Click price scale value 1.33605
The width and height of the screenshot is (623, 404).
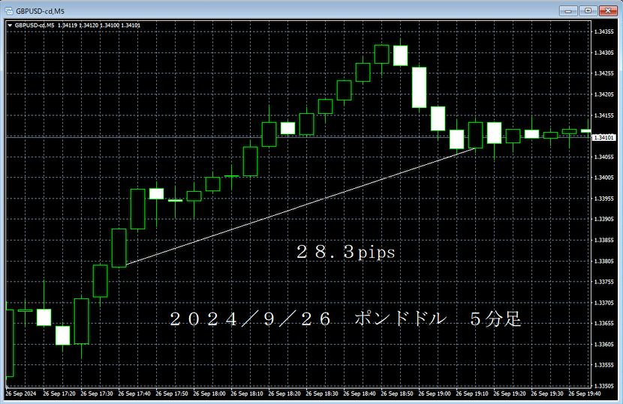click(x=604, y=345)
